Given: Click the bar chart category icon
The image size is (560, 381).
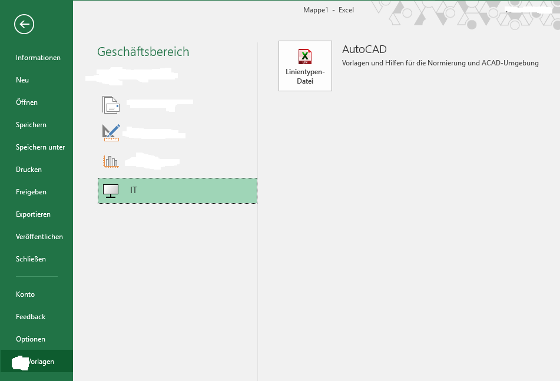Looking at the screenshot, I should (111, 161).
